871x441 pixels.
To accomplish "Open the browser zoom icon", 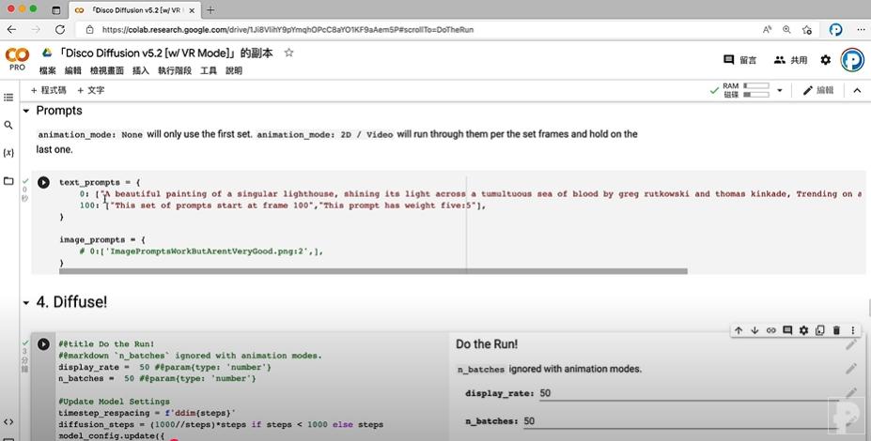I will pyautogui.click(x=786, y=29).
